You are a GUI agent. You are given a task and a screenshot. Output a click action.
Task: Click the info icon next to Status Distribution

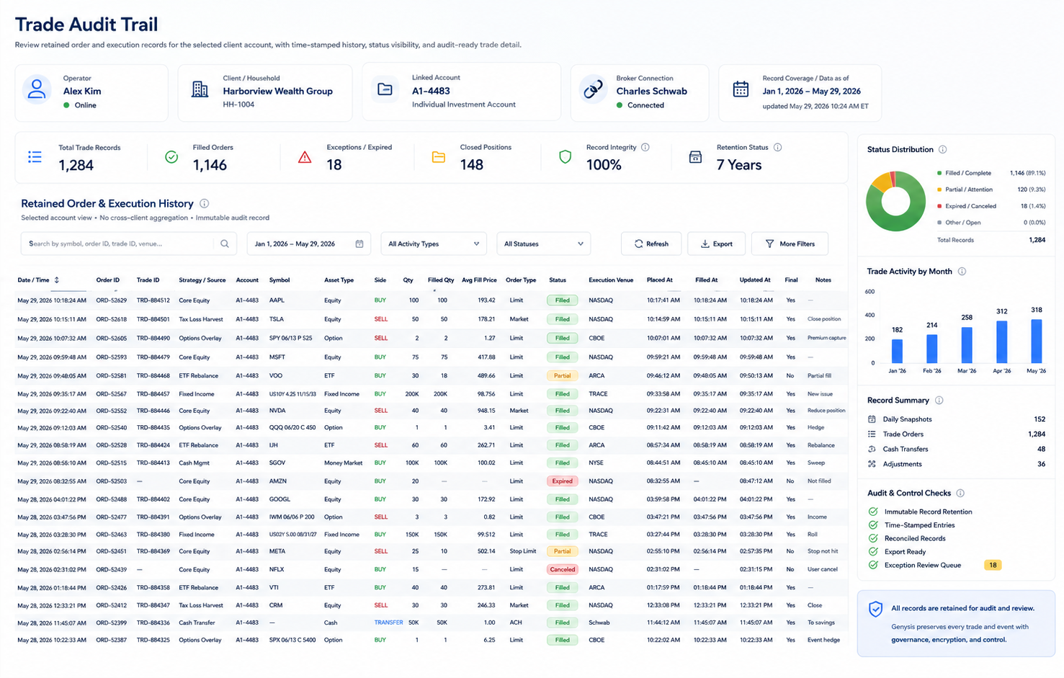(x=942, y=149)
